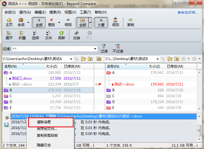Open dropdown beside 全部 folder button

click(x=90, y=23)
